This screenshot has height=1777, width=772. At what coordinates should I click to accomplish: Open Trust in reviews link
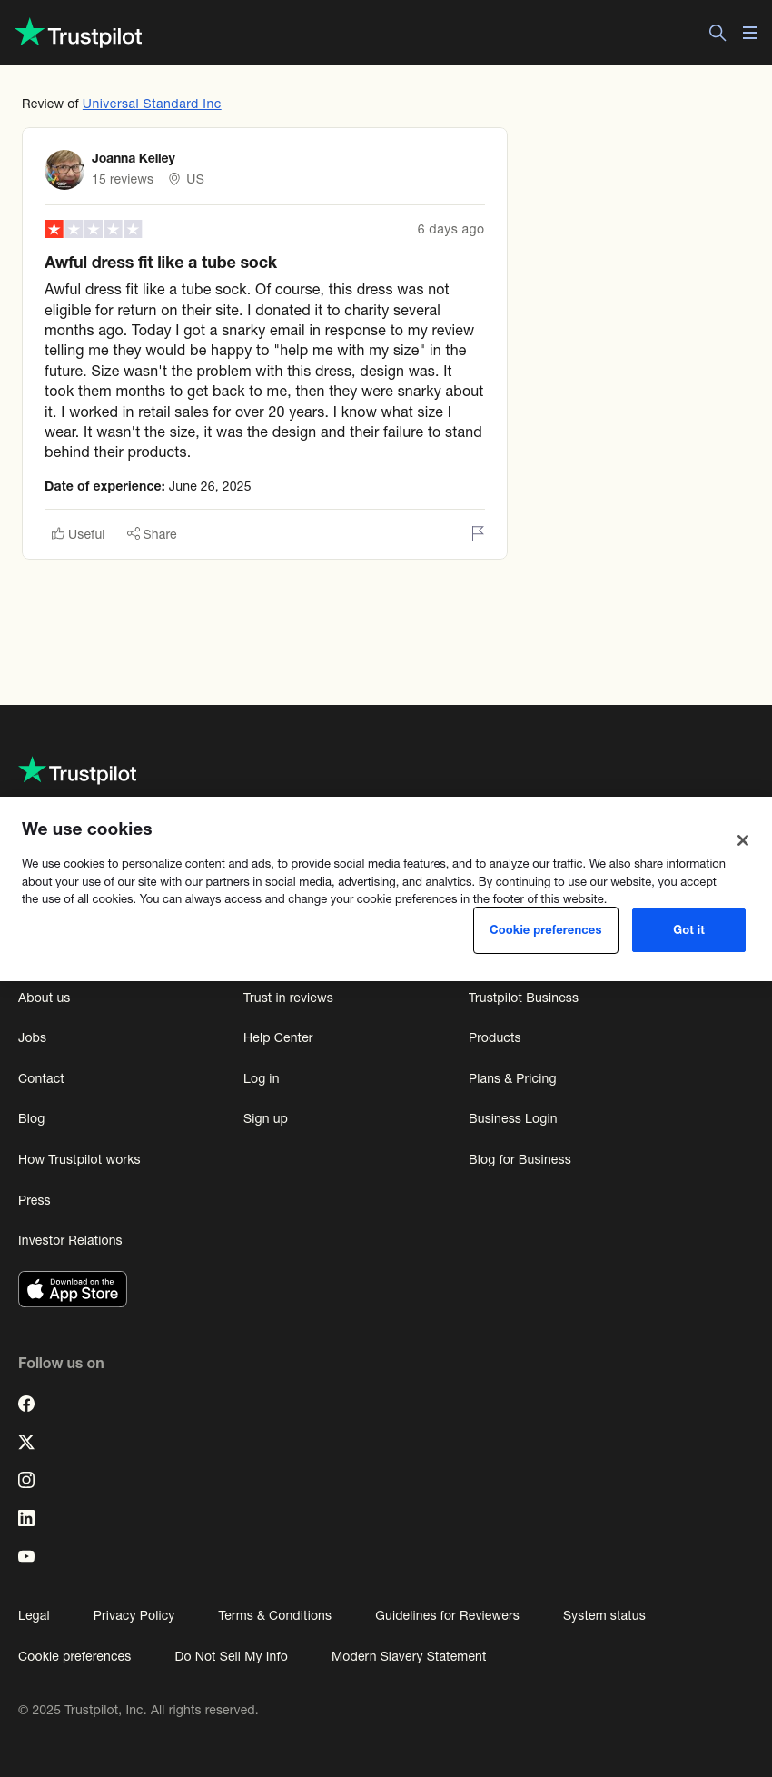tap(288, 998)
